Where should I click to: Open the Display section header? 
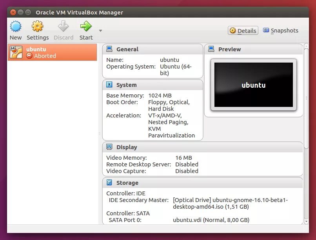203,147
